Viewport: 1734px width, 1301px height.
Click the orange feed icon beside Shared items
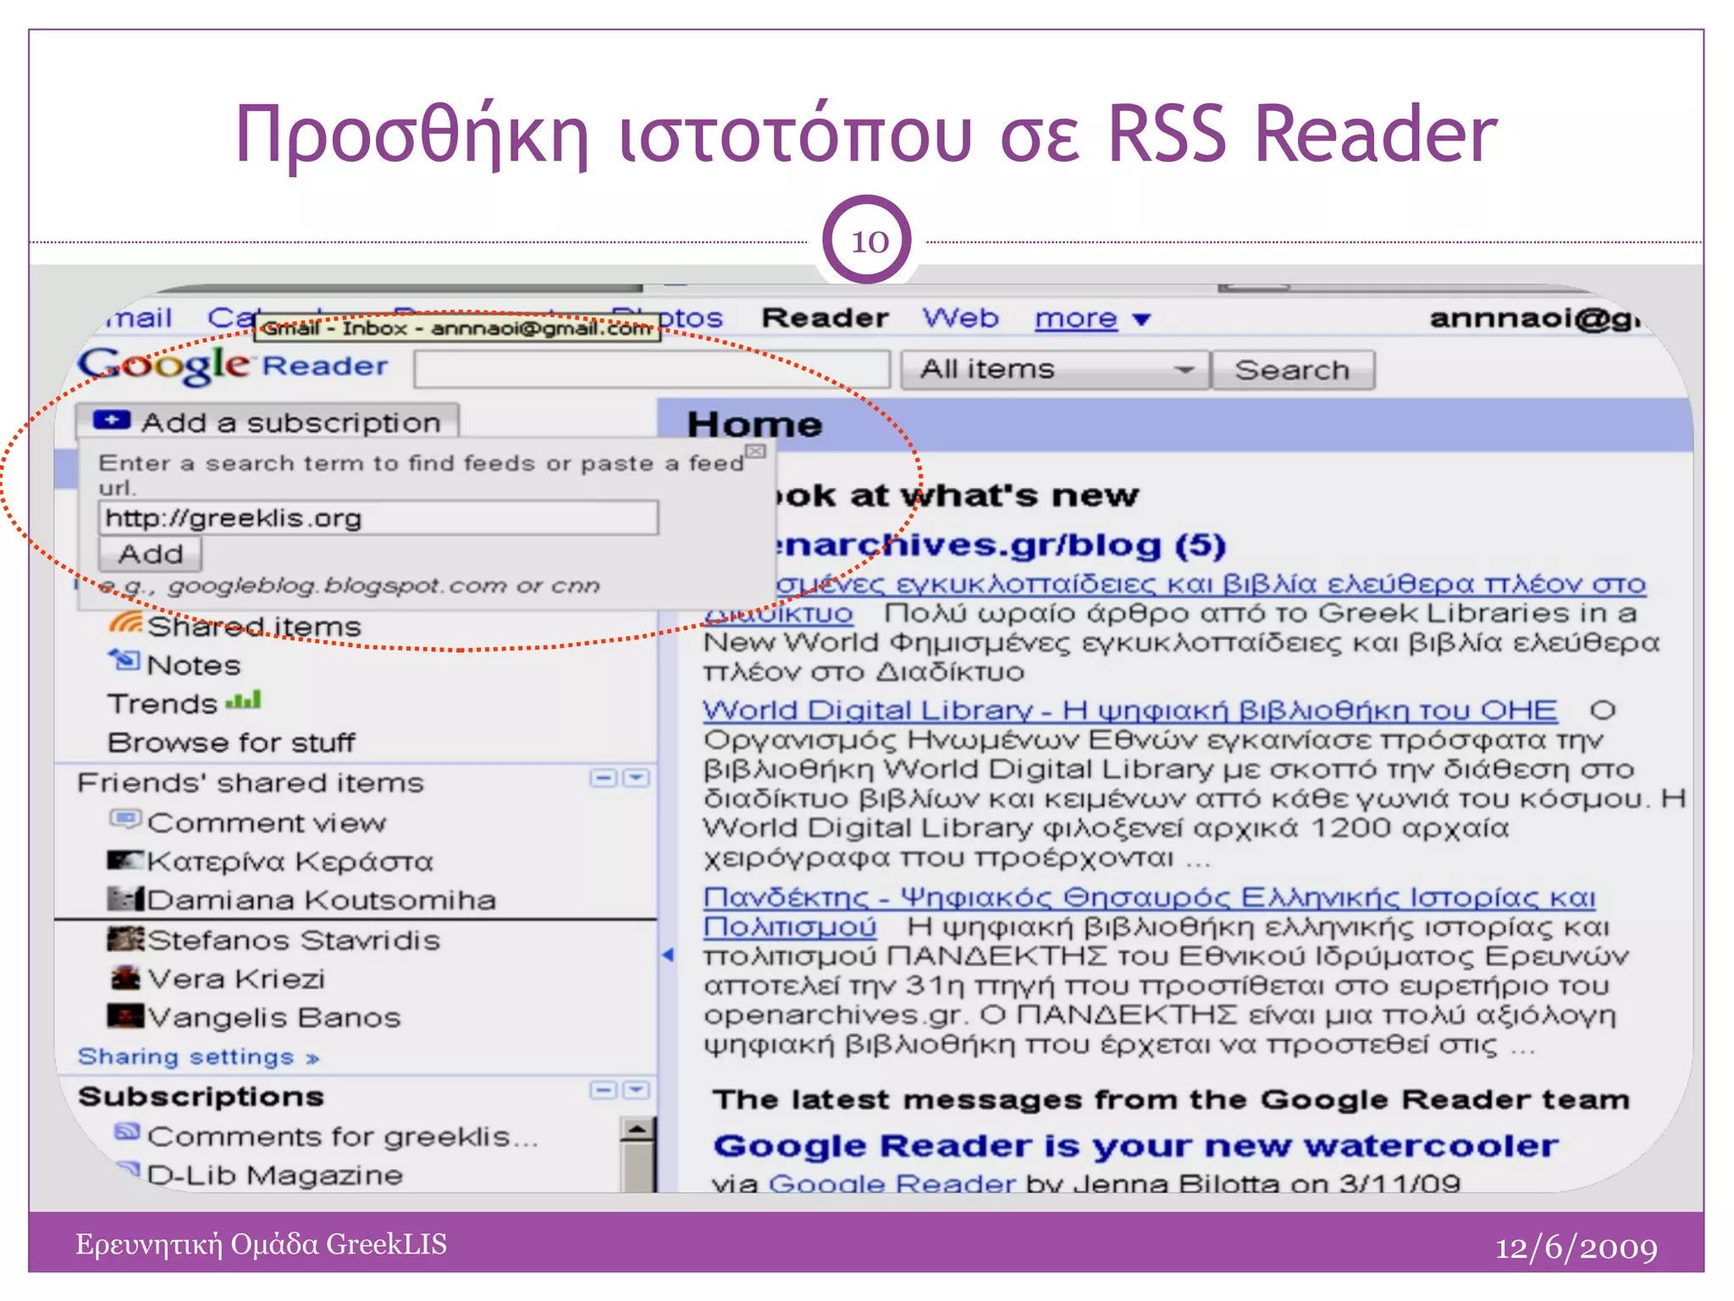point(125,623)
